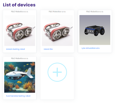Open the Submersible testing robot link
Screen dimensions: 115x103
tap(18, 96)
